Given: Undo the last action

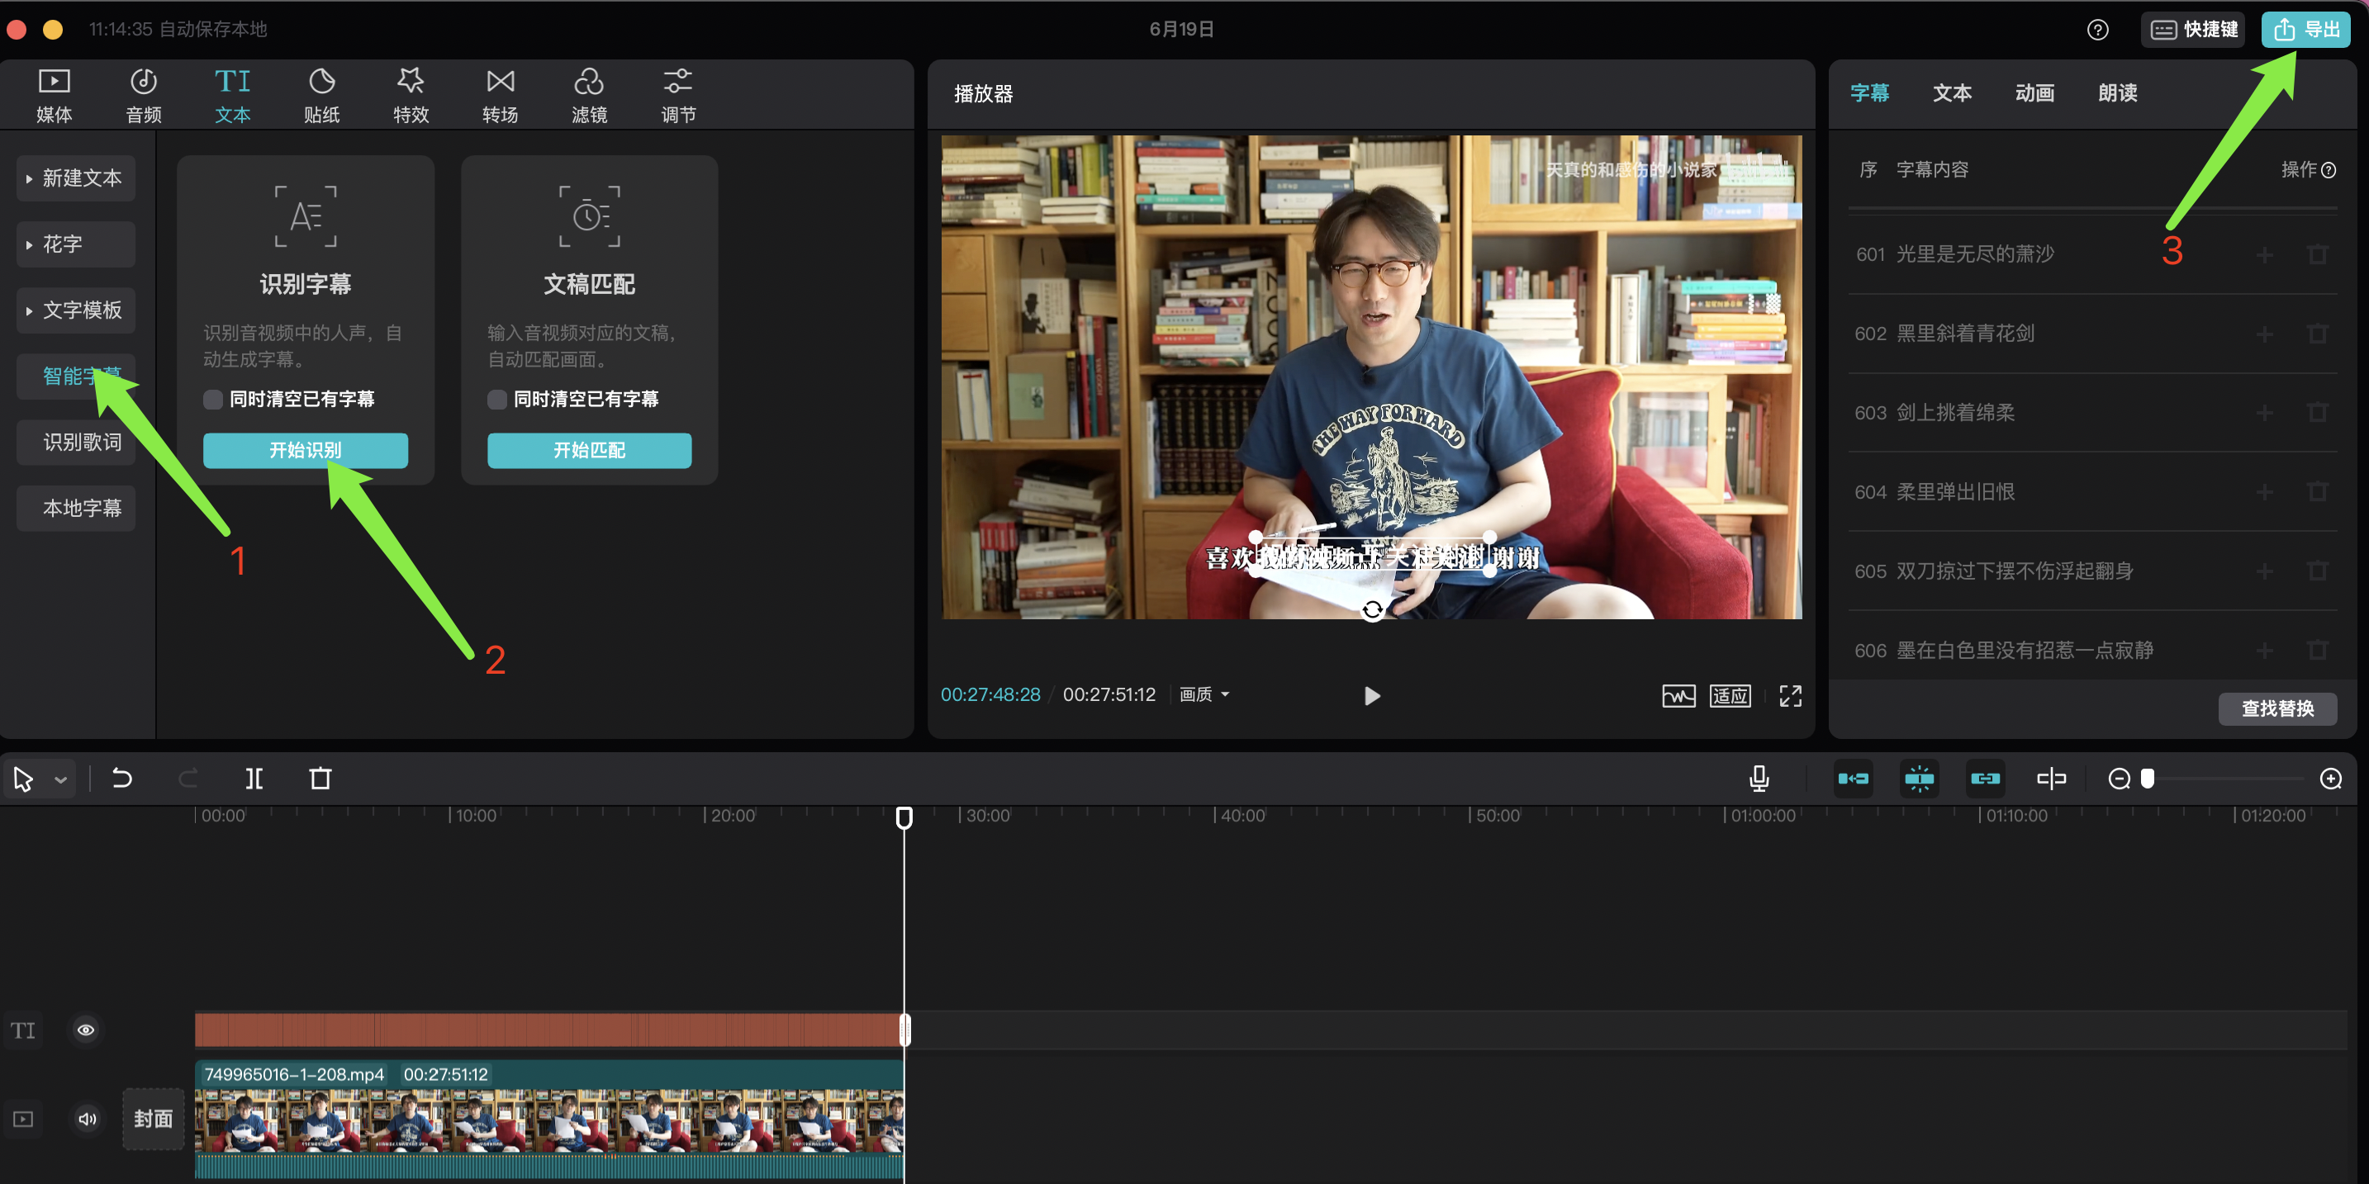Looking at the screenshot, I should click(121, 779).
